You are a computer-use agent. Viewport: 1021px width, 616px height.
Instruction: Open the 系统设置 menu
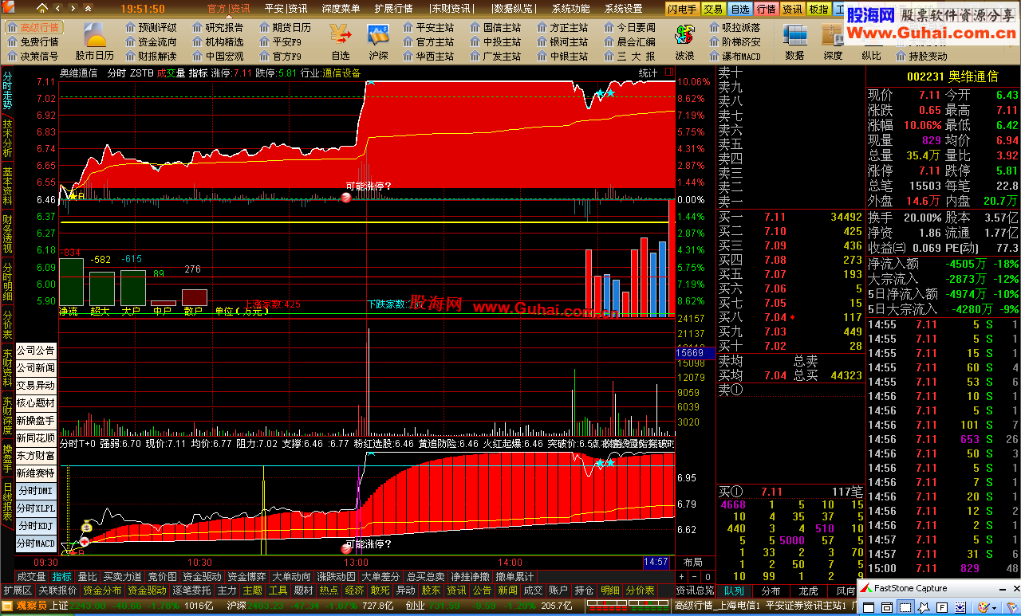tap(623, 9)
